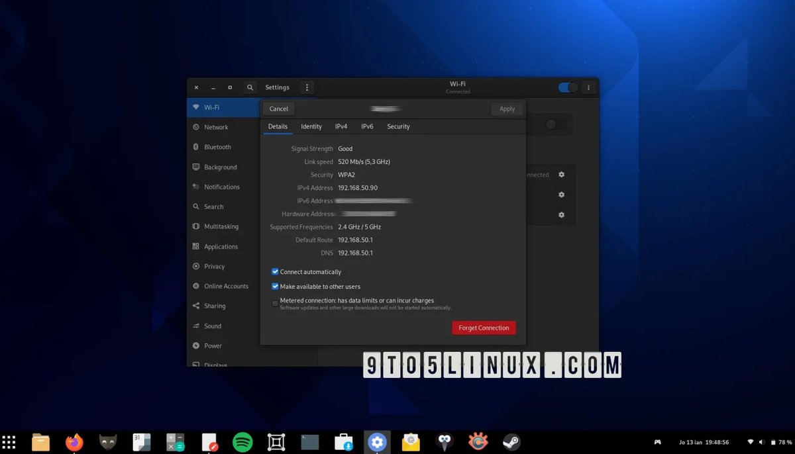Viewport: 795px width, 454px height.
Task: Open the three-dot menu next to Wi-Fi toggle
Action: click(x=588, y=87)
